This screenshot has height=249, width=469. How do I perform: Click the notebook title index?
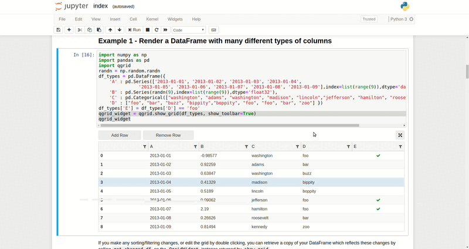pos(100,6)
